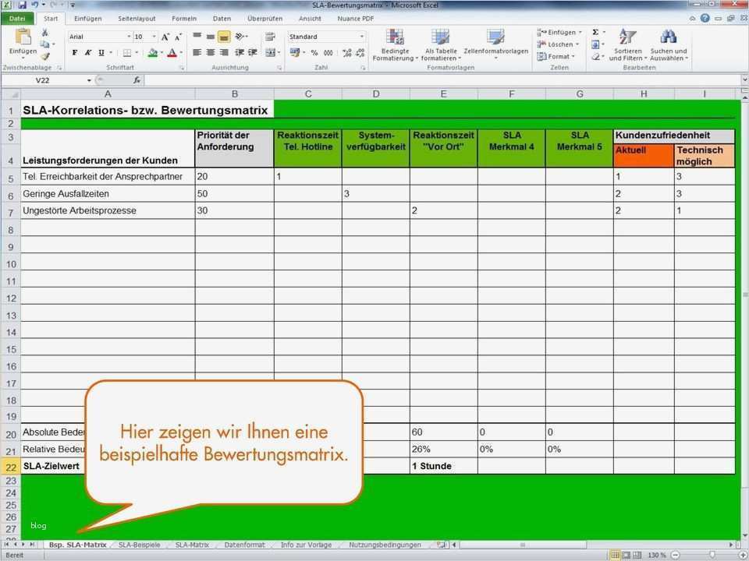Open the font size 10 dropdown
This screenshot has width=749, height=561.
pos(154,37)
